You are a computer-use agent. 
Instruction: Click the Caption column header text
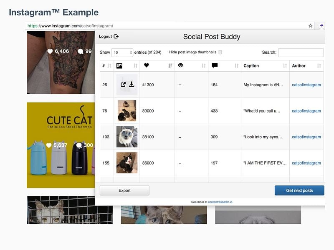[251, 66]
